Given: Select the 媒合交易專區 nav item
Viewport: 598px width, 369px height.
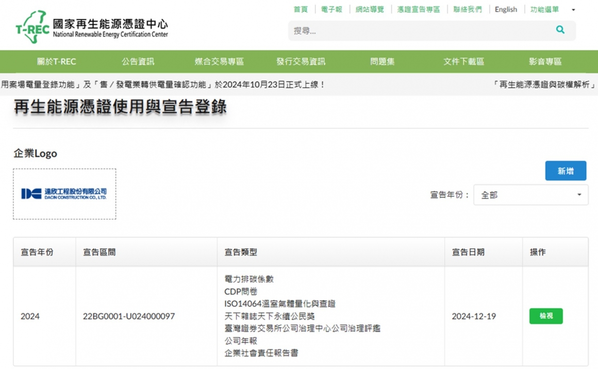Looking at the screenshot, I should 219,62.
